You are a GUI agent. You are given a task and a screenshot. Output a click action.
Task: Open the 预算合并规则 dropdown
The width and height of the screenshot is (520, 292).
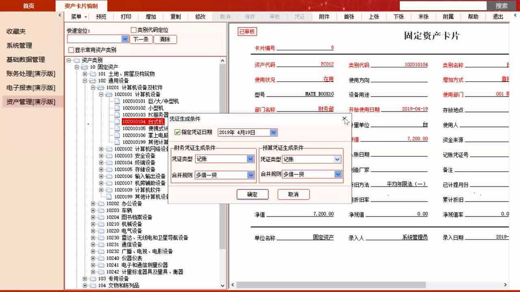338,174
